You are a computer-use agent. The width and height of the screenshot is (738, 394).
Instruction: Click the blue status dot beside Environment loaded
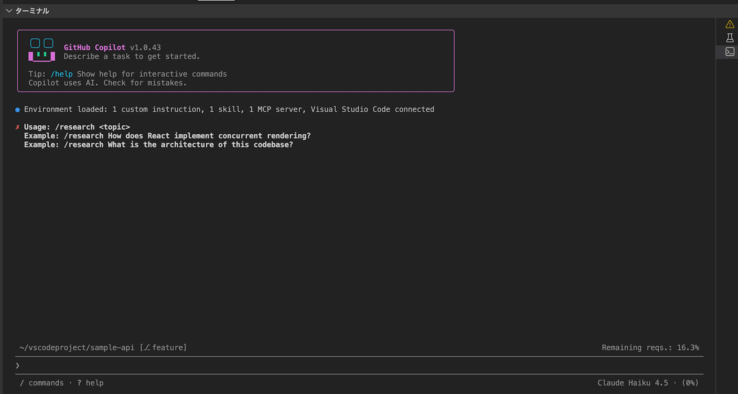tap(17, 110)
